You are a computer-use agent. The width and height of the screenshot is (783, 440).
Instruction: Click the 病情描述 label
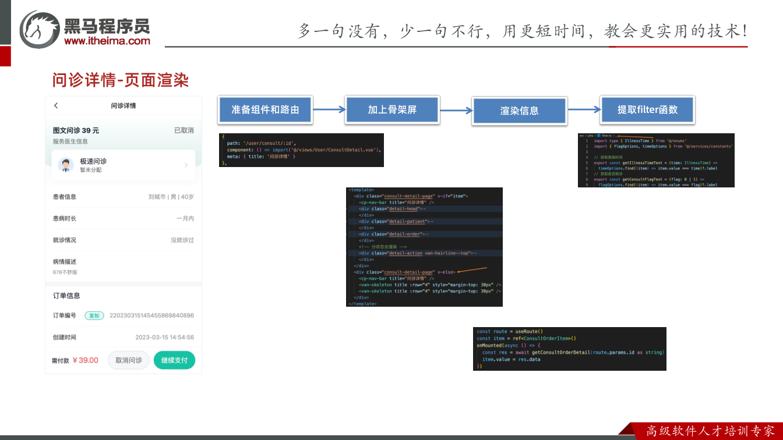pyautogui.click(x=65, y=262)
